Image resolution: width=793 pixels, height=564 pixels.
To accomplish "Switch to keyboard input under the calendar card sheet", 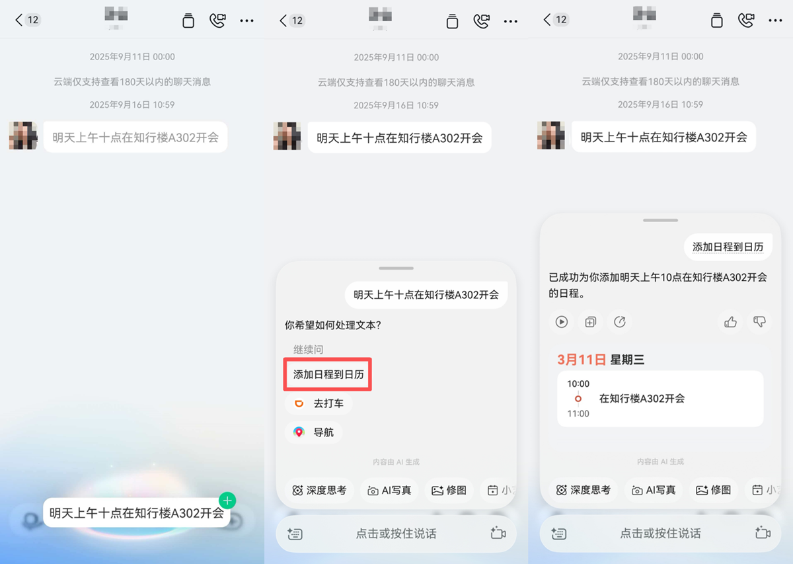I will click(559, 534).
